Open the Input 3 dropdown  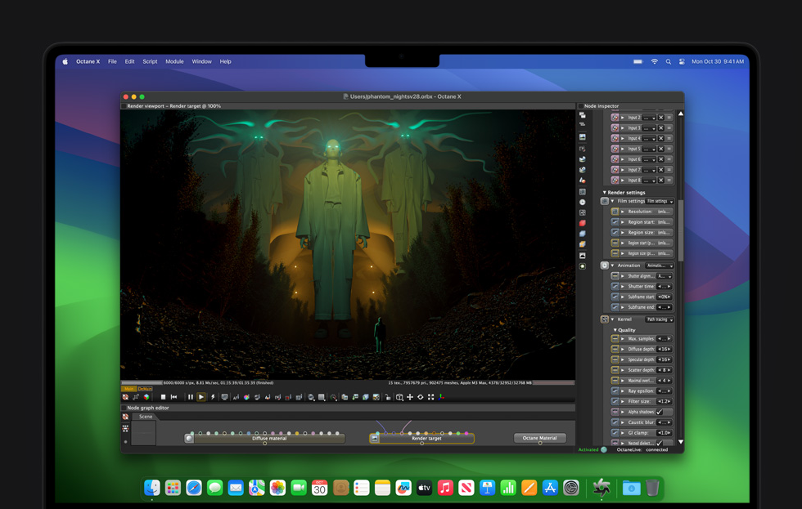[x=650, y=128]
